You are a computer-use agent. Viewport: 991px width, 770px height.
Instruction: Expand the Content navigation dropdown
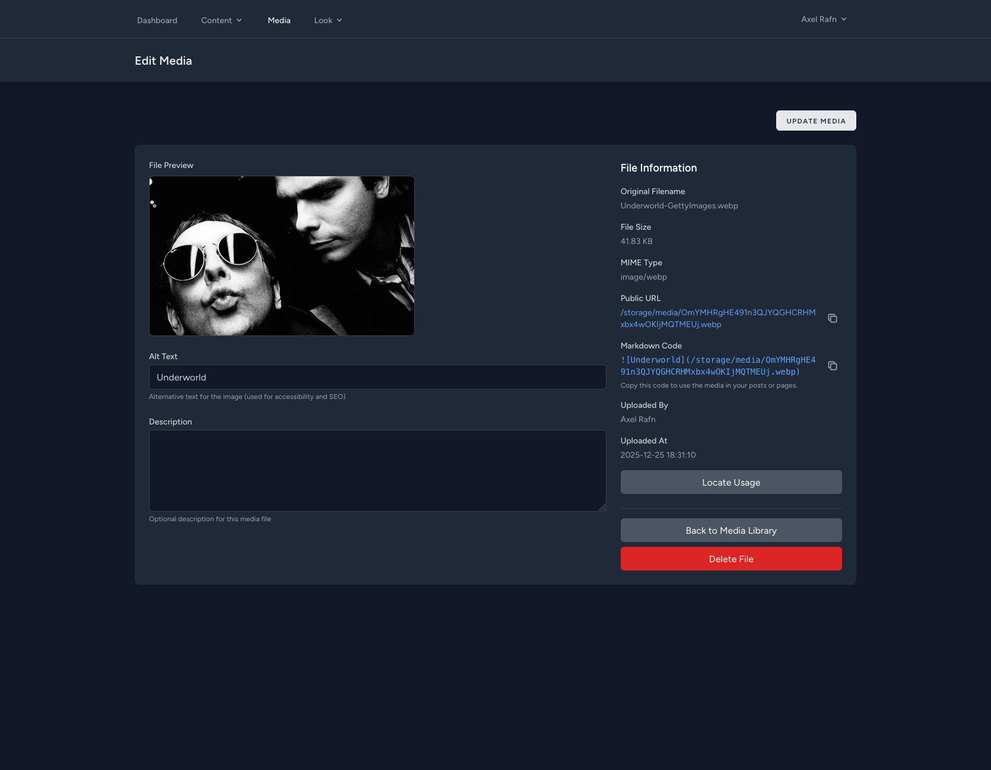pyautogui.click(x=221, y=20)
